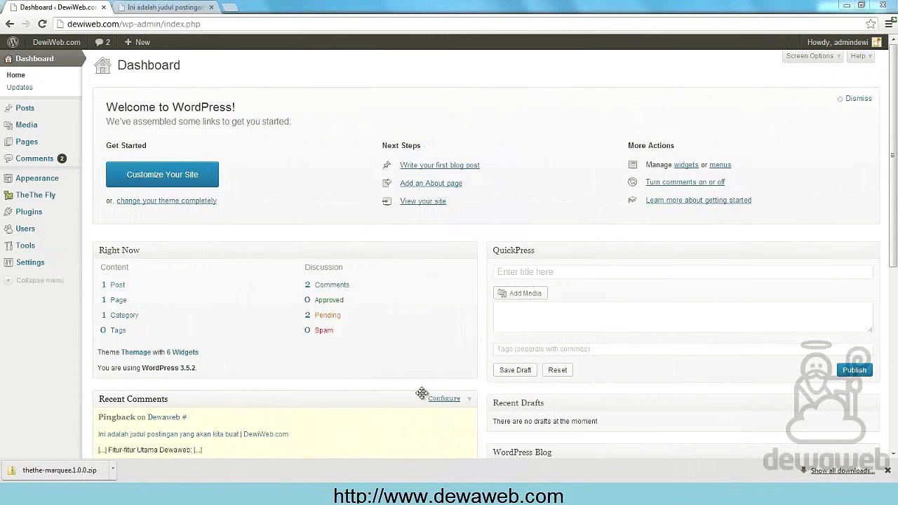Screen dimensions: 898x505
Task: Open Write your first blog post
Action: click(x=440, y=166)
